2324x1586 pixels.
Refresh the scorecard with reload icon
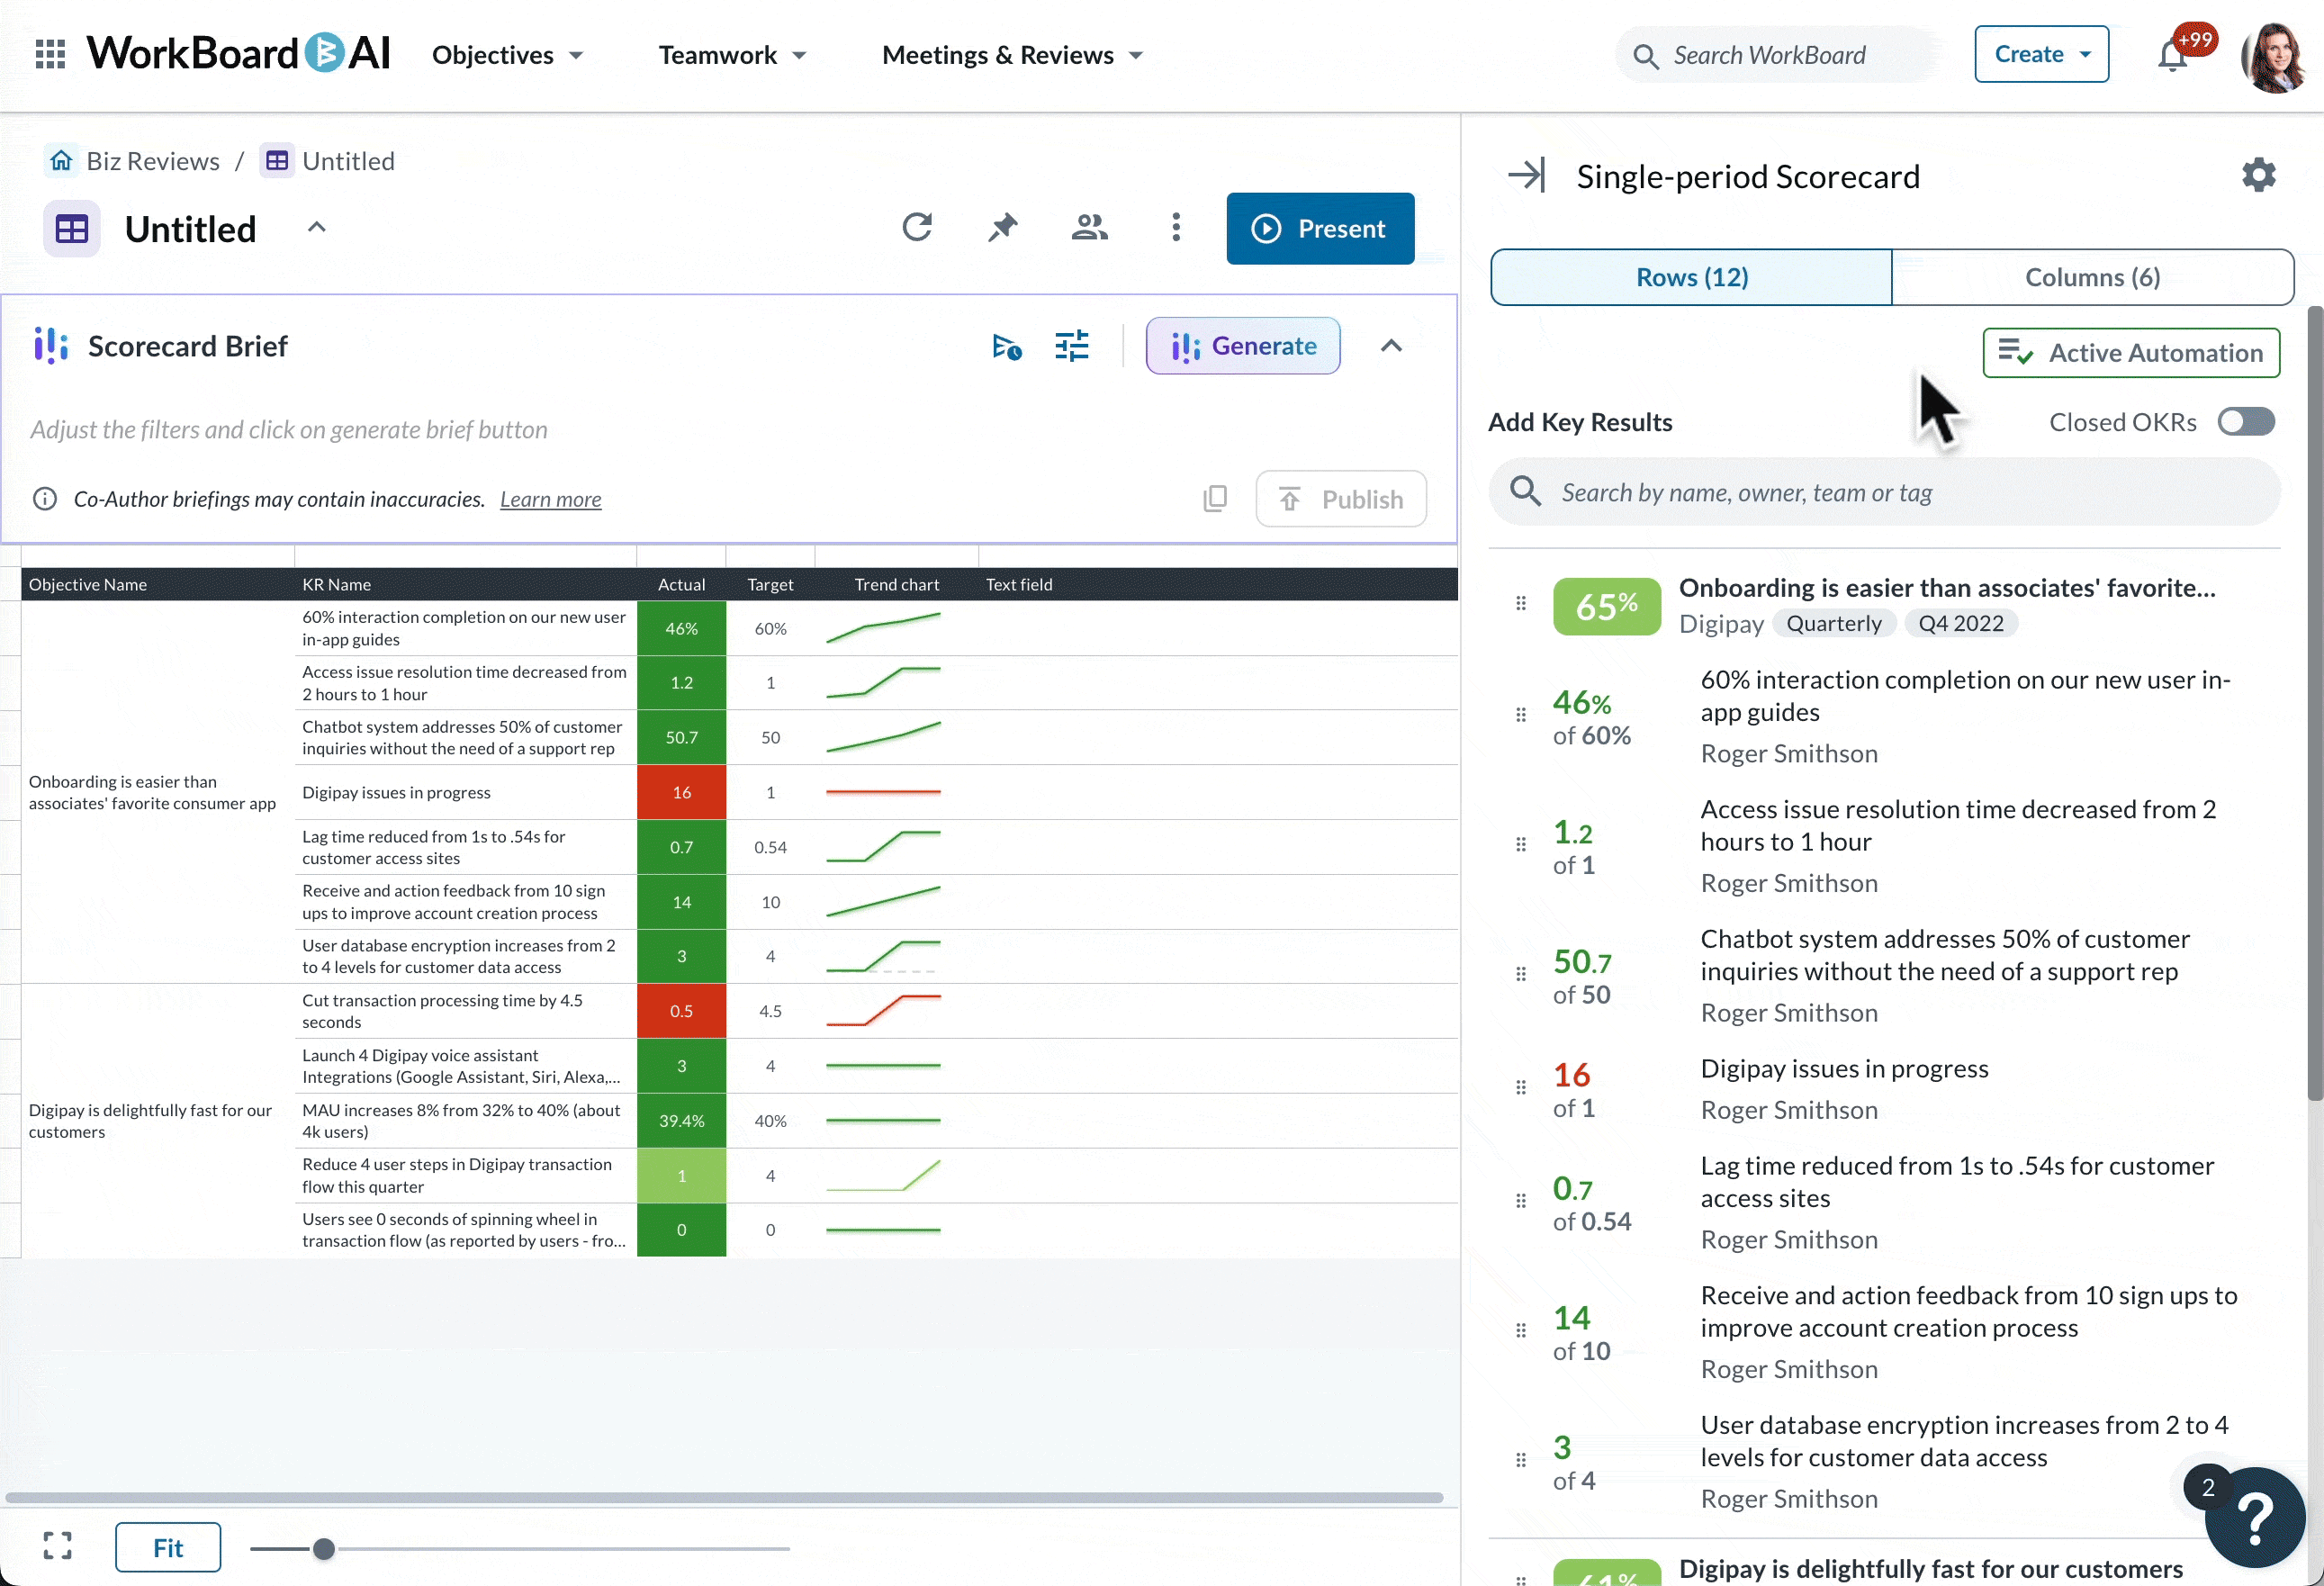917,228
